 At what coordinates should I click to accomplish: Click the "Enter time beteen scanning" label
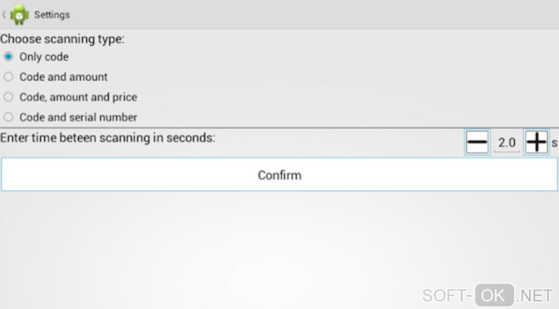(107, 138)
